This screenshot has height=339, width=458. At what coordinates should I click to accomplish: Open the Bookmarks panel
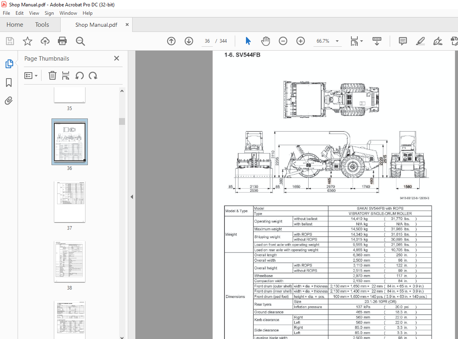click(9, 83)
